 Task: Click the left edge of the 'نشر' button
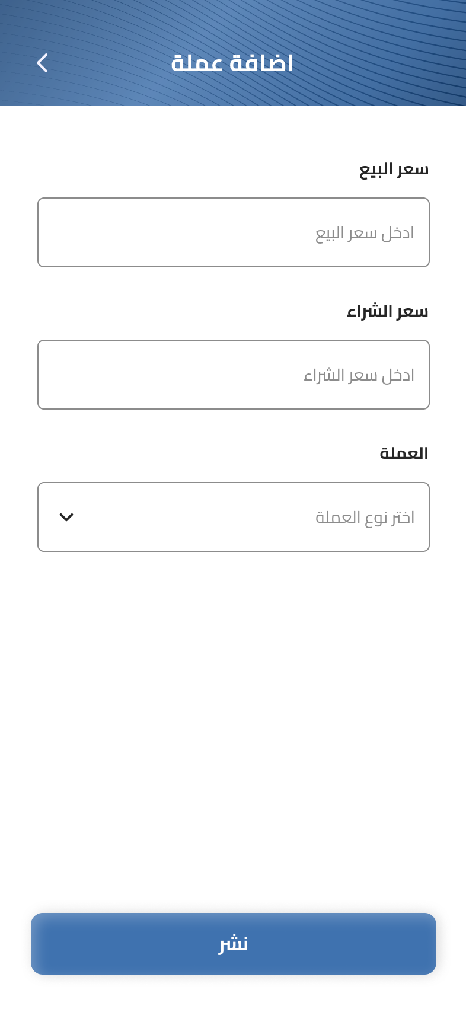47,944
